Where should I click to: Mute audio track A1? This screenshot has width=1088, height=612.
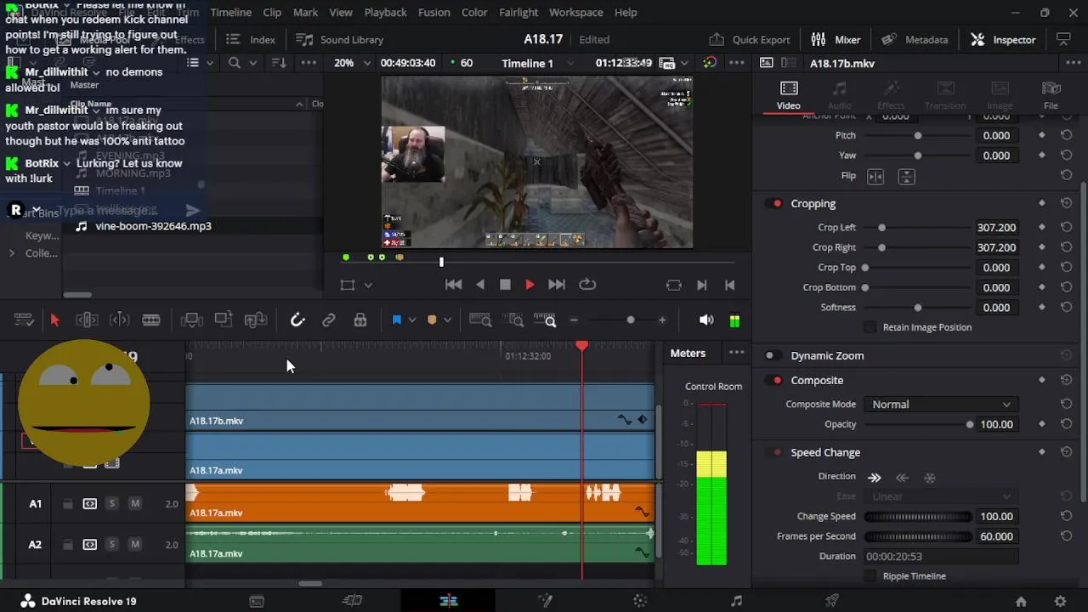coord(134,504)
